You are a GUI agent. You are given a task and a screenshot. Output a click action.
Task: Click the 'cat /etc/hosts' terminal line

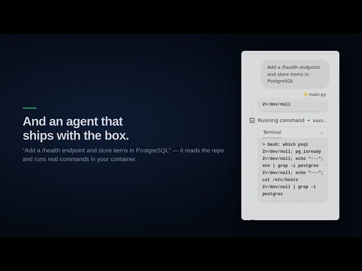coord(280,180)
